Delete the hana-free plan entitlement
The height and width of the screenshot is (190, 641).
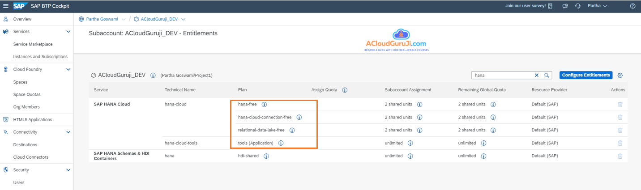click(x=620, y=105)
